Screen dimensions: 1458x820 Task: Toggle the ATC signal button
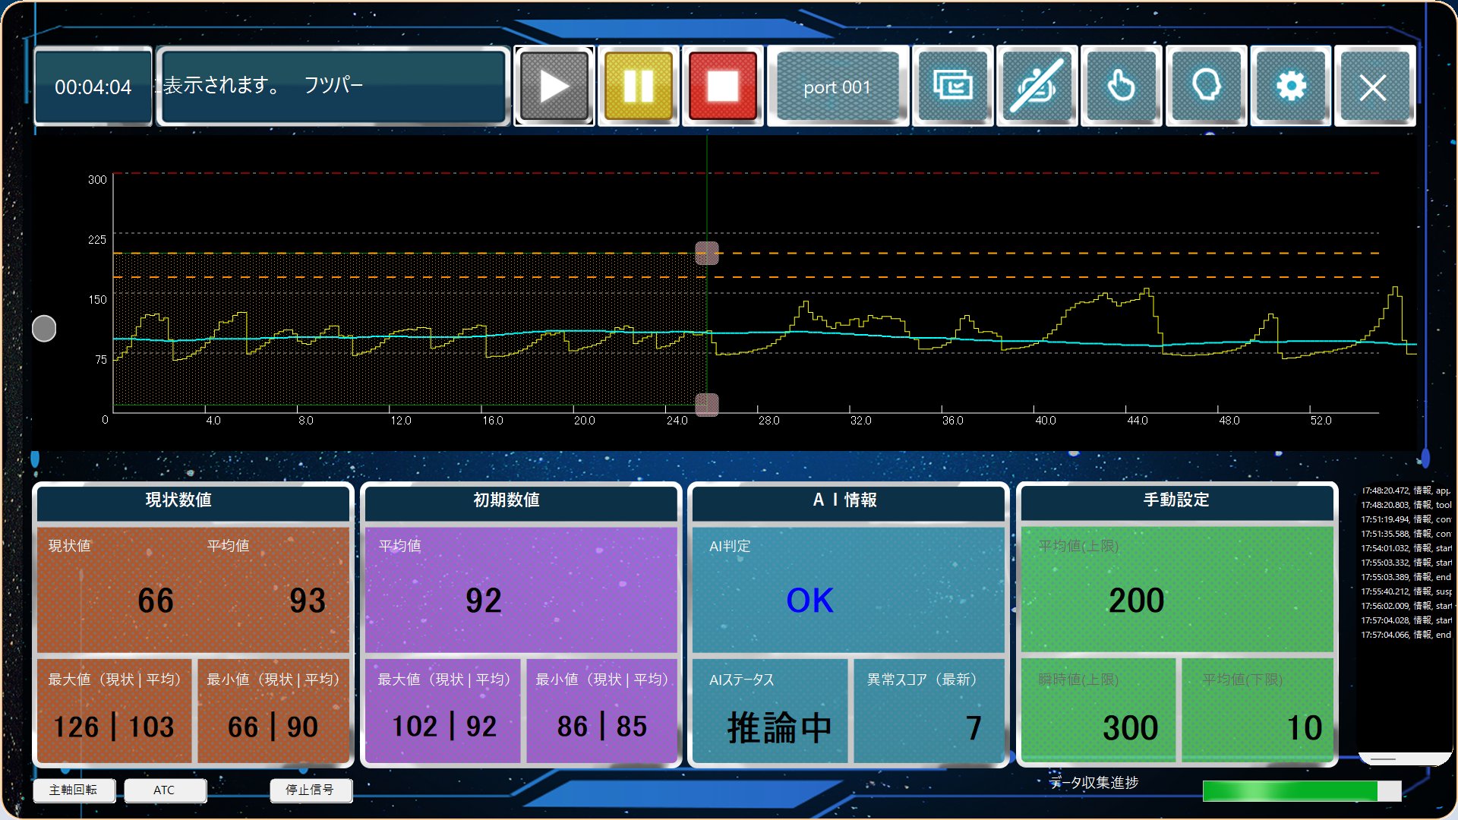click(x=165, y=790)
